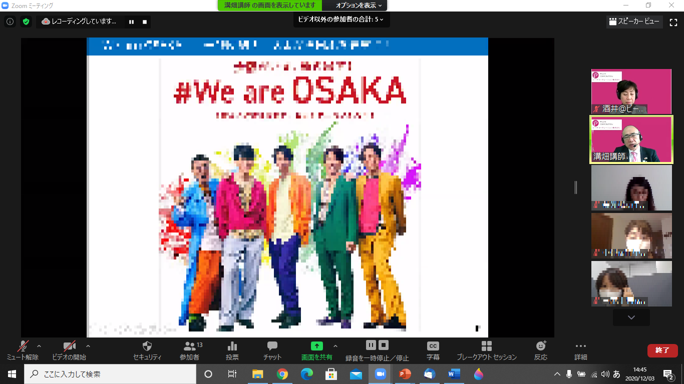This screenshot has width=684, height=384.
Task: Open the 投票 polling icon
Action: (232, 350)
